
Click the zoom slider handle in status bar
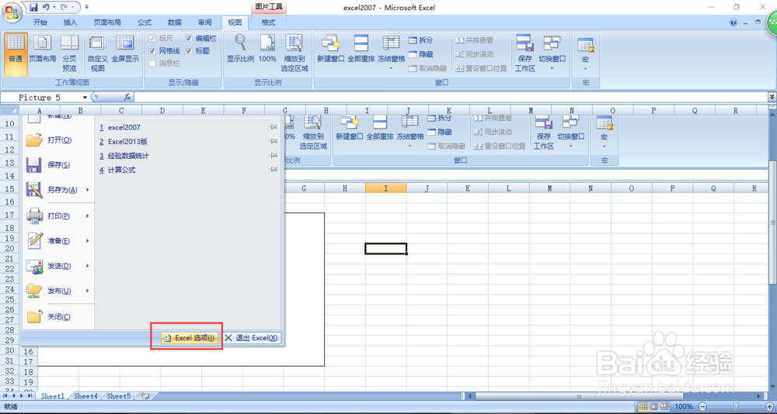[735, 406]
